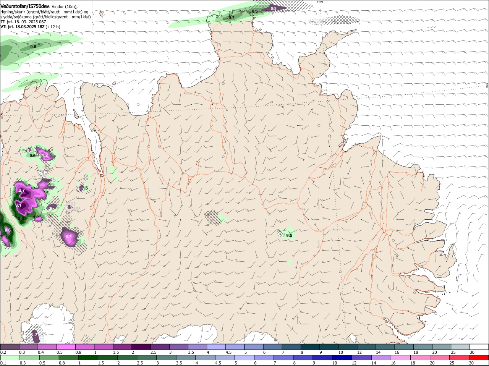This screenshot has height=366, width=489.
Task: Select the violet rain legend swatch between 14 and 16
Action: (381, 358)
